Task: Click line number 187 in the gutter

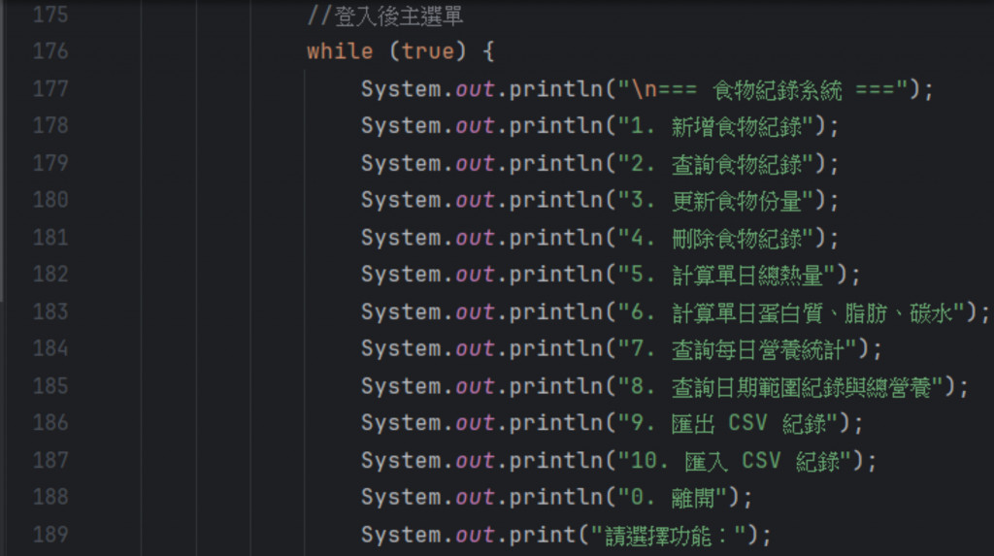Action: (50, 460)
